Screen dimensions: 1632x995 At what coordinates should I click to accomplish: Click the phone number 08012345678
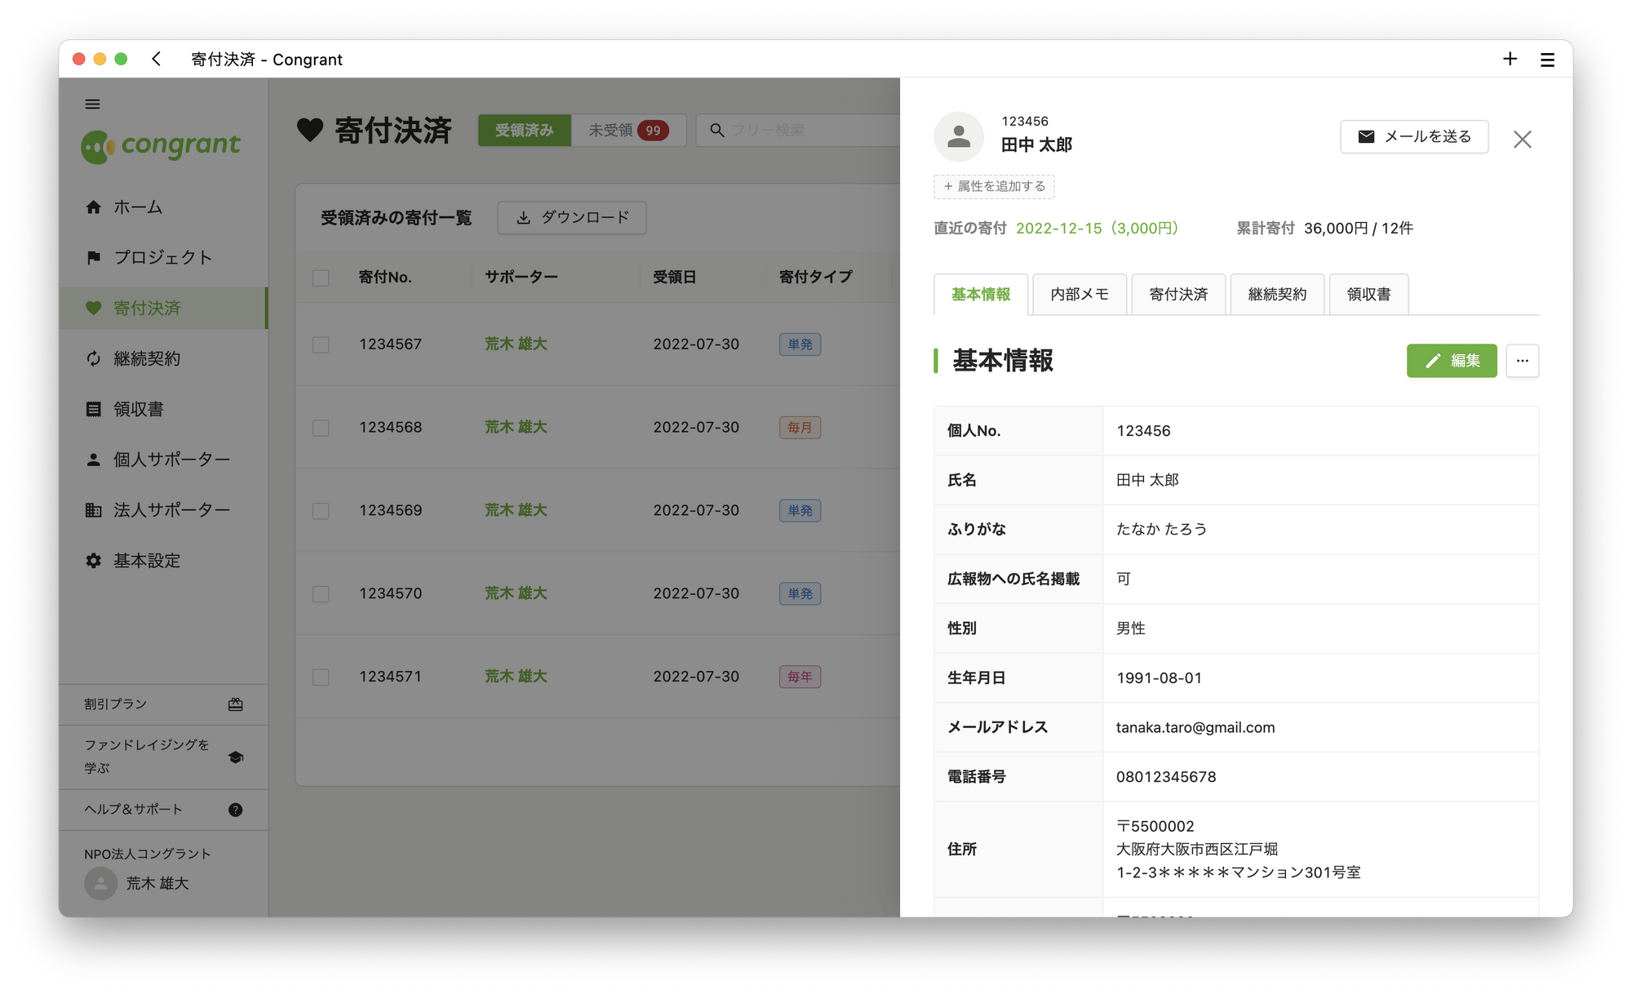[x=1166, y=777]
